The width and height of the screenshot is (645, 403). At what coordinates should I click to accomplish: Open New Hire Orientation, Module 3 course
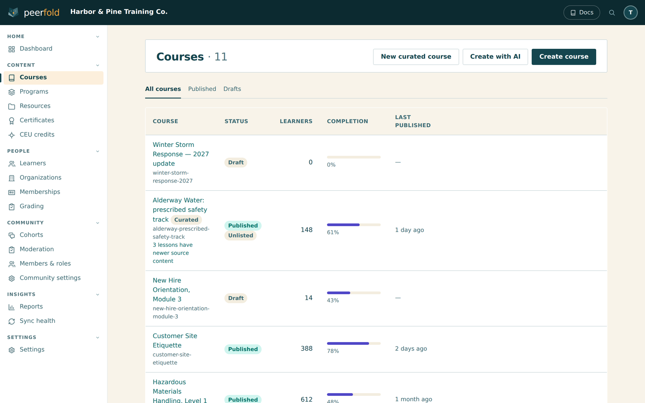[x=172, y=290]
